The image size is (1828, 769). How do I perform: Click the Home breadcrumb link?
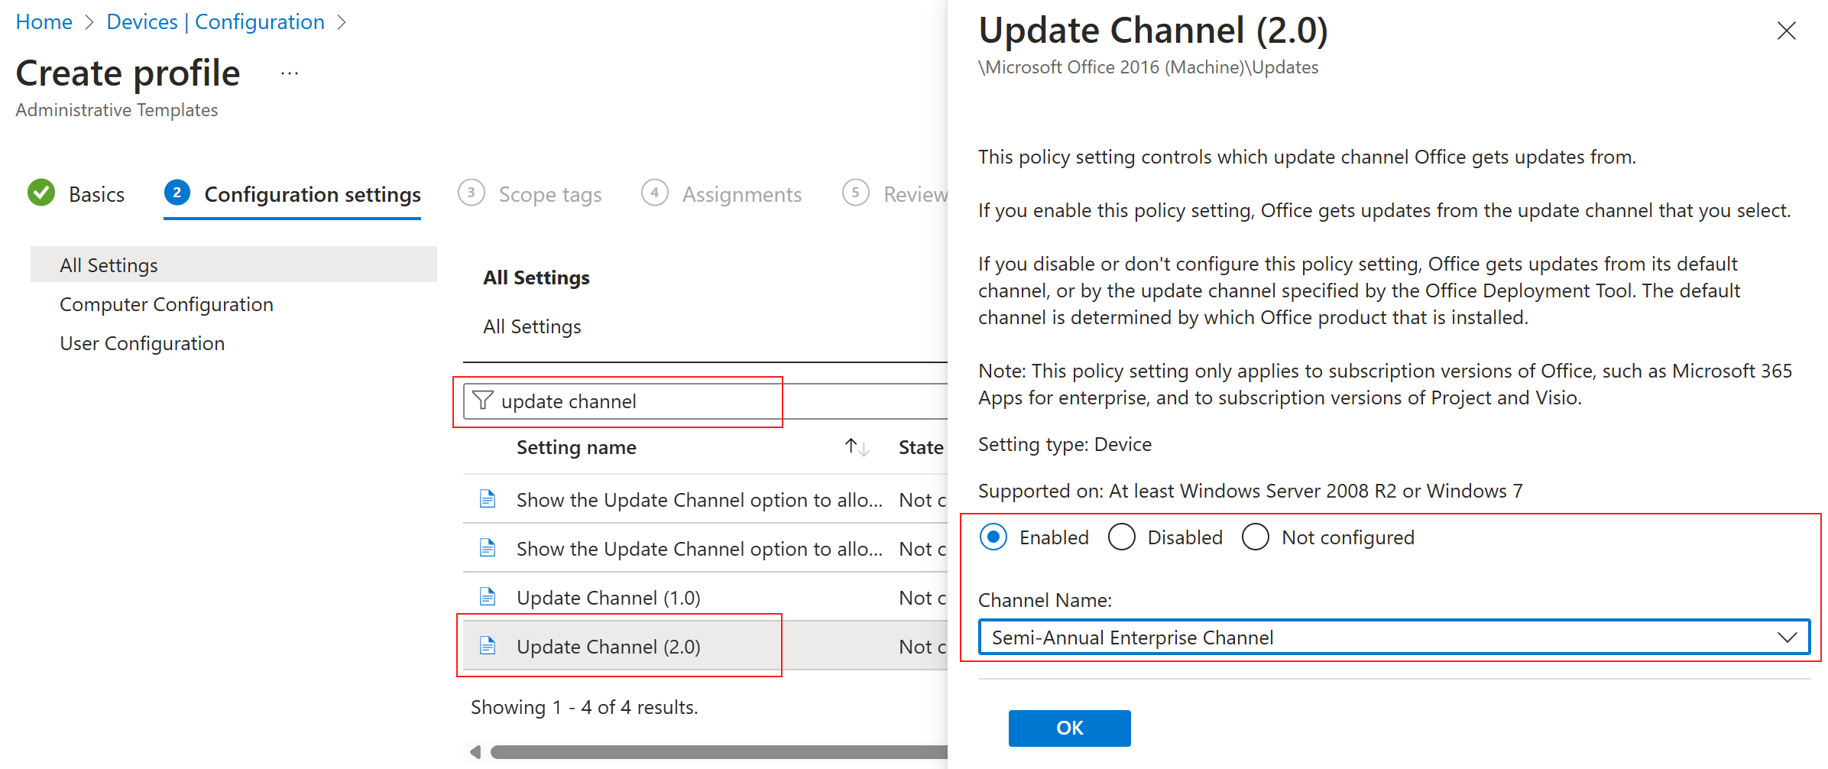tap(44, 22)
